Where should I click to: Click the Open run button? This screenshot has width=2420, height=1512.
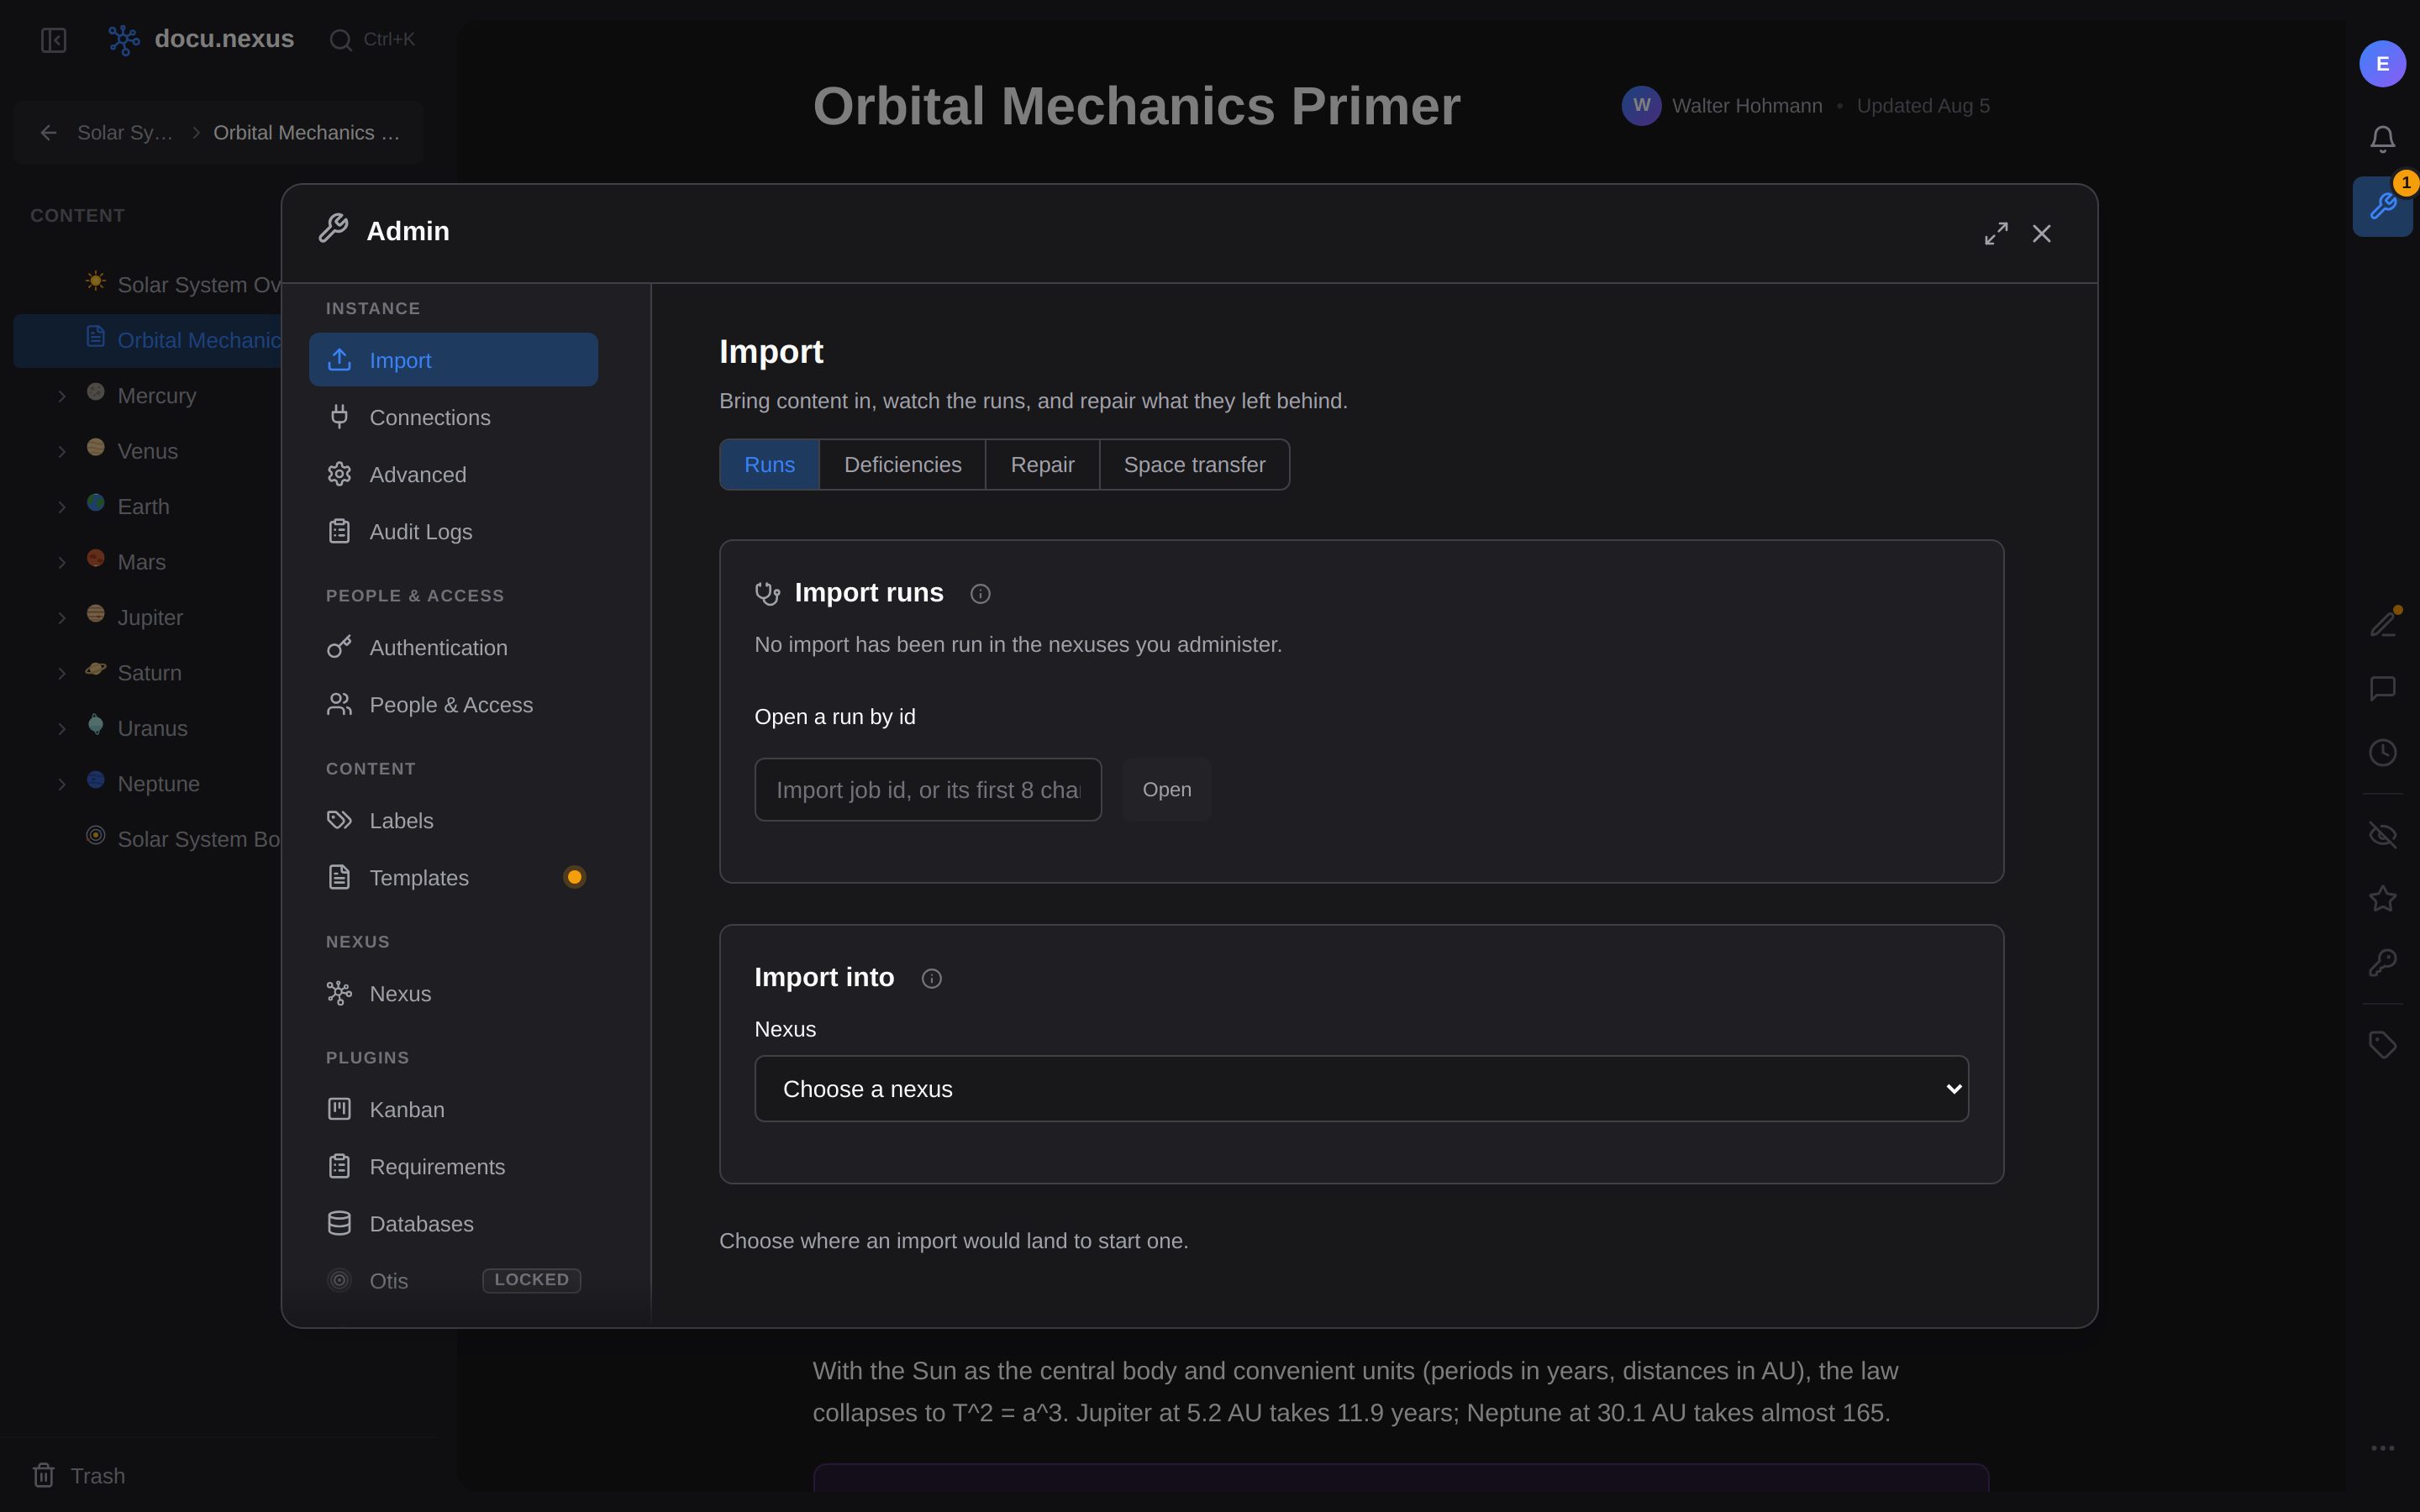pyautogui.click(x=1167, y=790)
